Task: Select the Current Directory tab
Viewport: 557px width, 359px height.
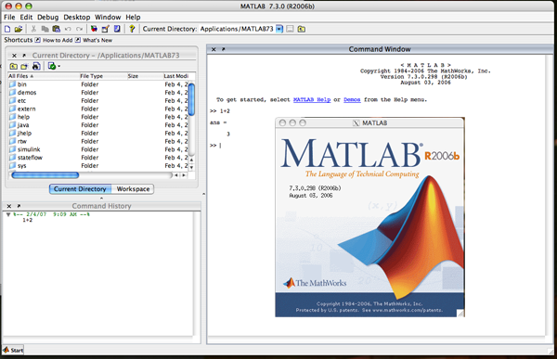Action: (x=80, y=189)
